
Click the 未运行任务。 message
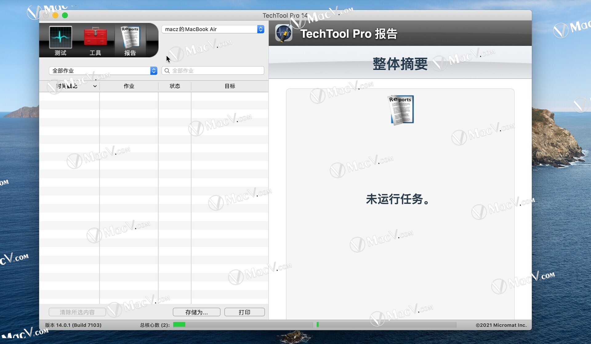tap(397, 199)
